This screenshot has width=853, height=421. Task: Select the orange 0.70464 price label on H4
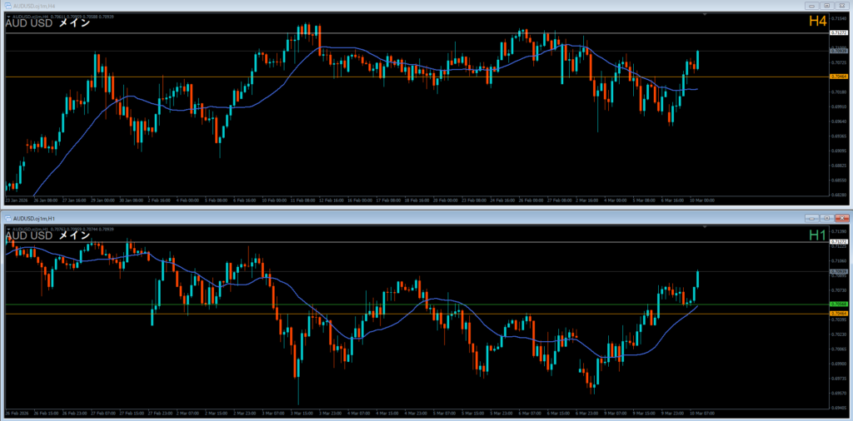point(839,77)
